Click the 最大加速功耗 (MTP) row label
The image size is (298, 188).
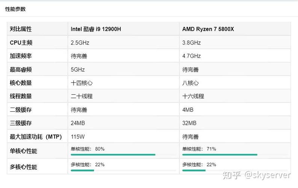(x=36, y=137)
